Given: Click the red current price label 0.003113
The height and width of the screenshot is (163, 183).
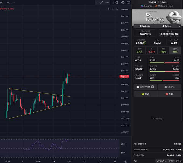Looking at the screenshot, I should [x=124, y=76].
